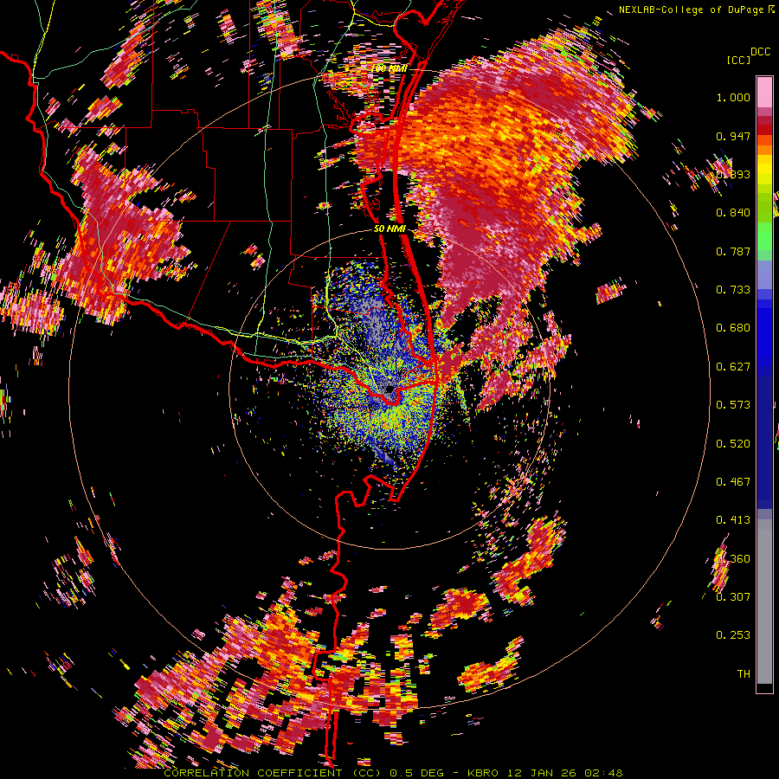
Task: Click the TH threshold label
Action: (744, 674)
